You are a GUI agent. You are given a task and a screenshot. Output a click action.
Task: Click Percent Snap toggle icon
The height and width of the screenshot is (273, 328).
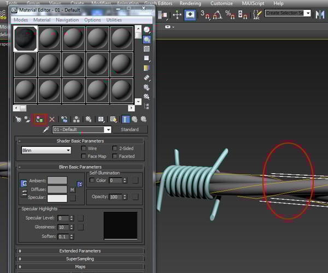[x=230, y=14]
